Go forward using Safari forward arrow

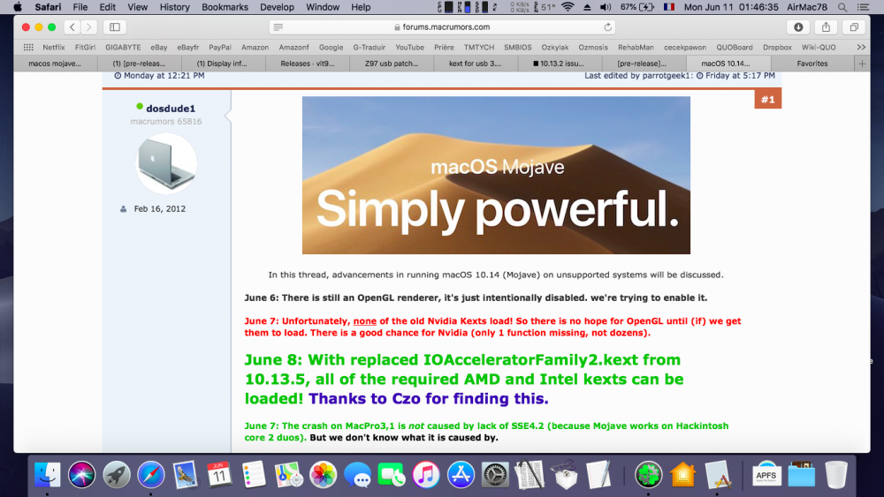[88, 27]
